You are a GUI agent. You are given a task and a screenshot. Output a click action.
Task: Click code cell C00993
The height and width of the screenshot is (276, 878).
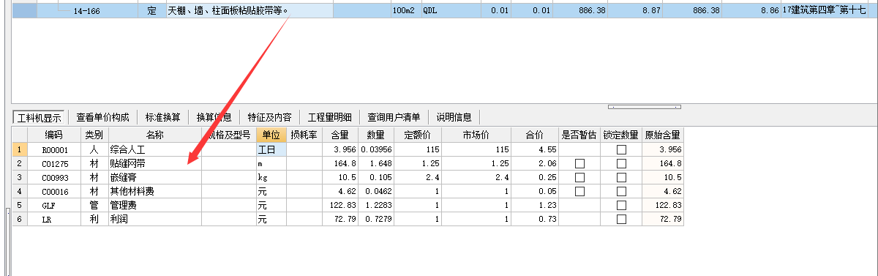54,177
